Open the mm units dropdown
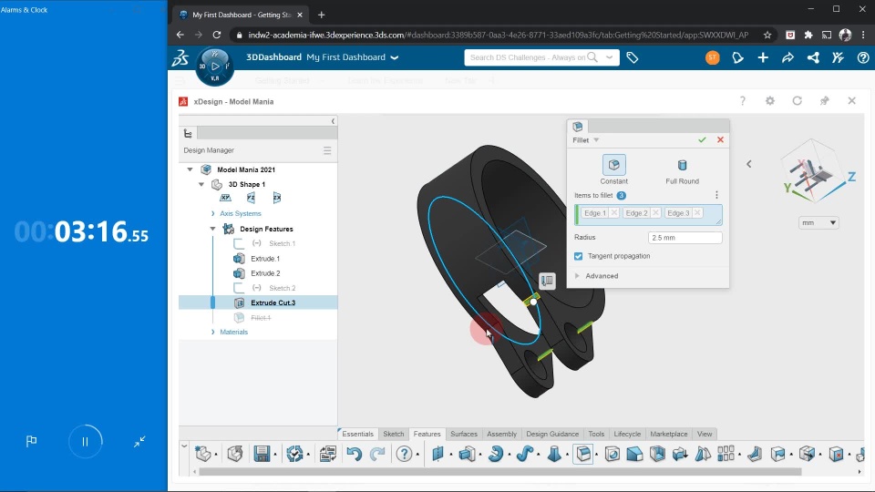875x492 pixels. 818,222
